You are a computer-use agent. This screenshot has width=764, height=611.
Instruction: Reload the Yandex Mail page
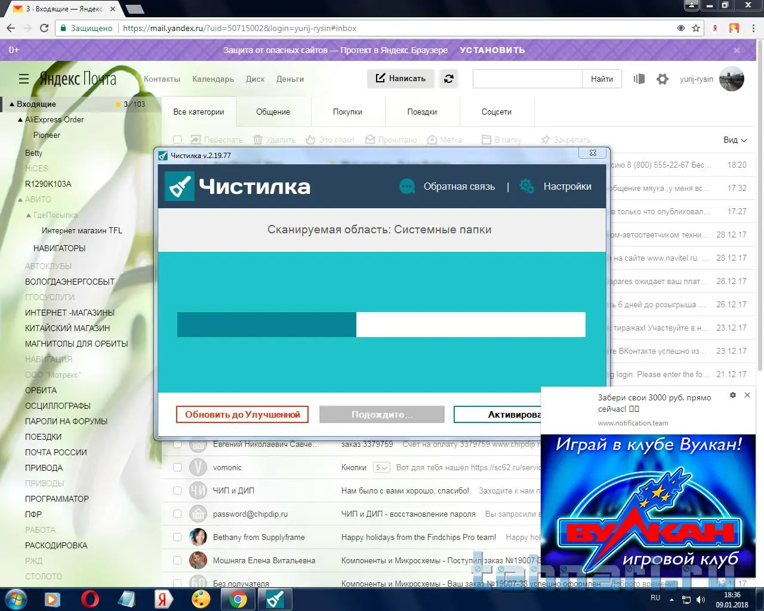click(44, 28)
